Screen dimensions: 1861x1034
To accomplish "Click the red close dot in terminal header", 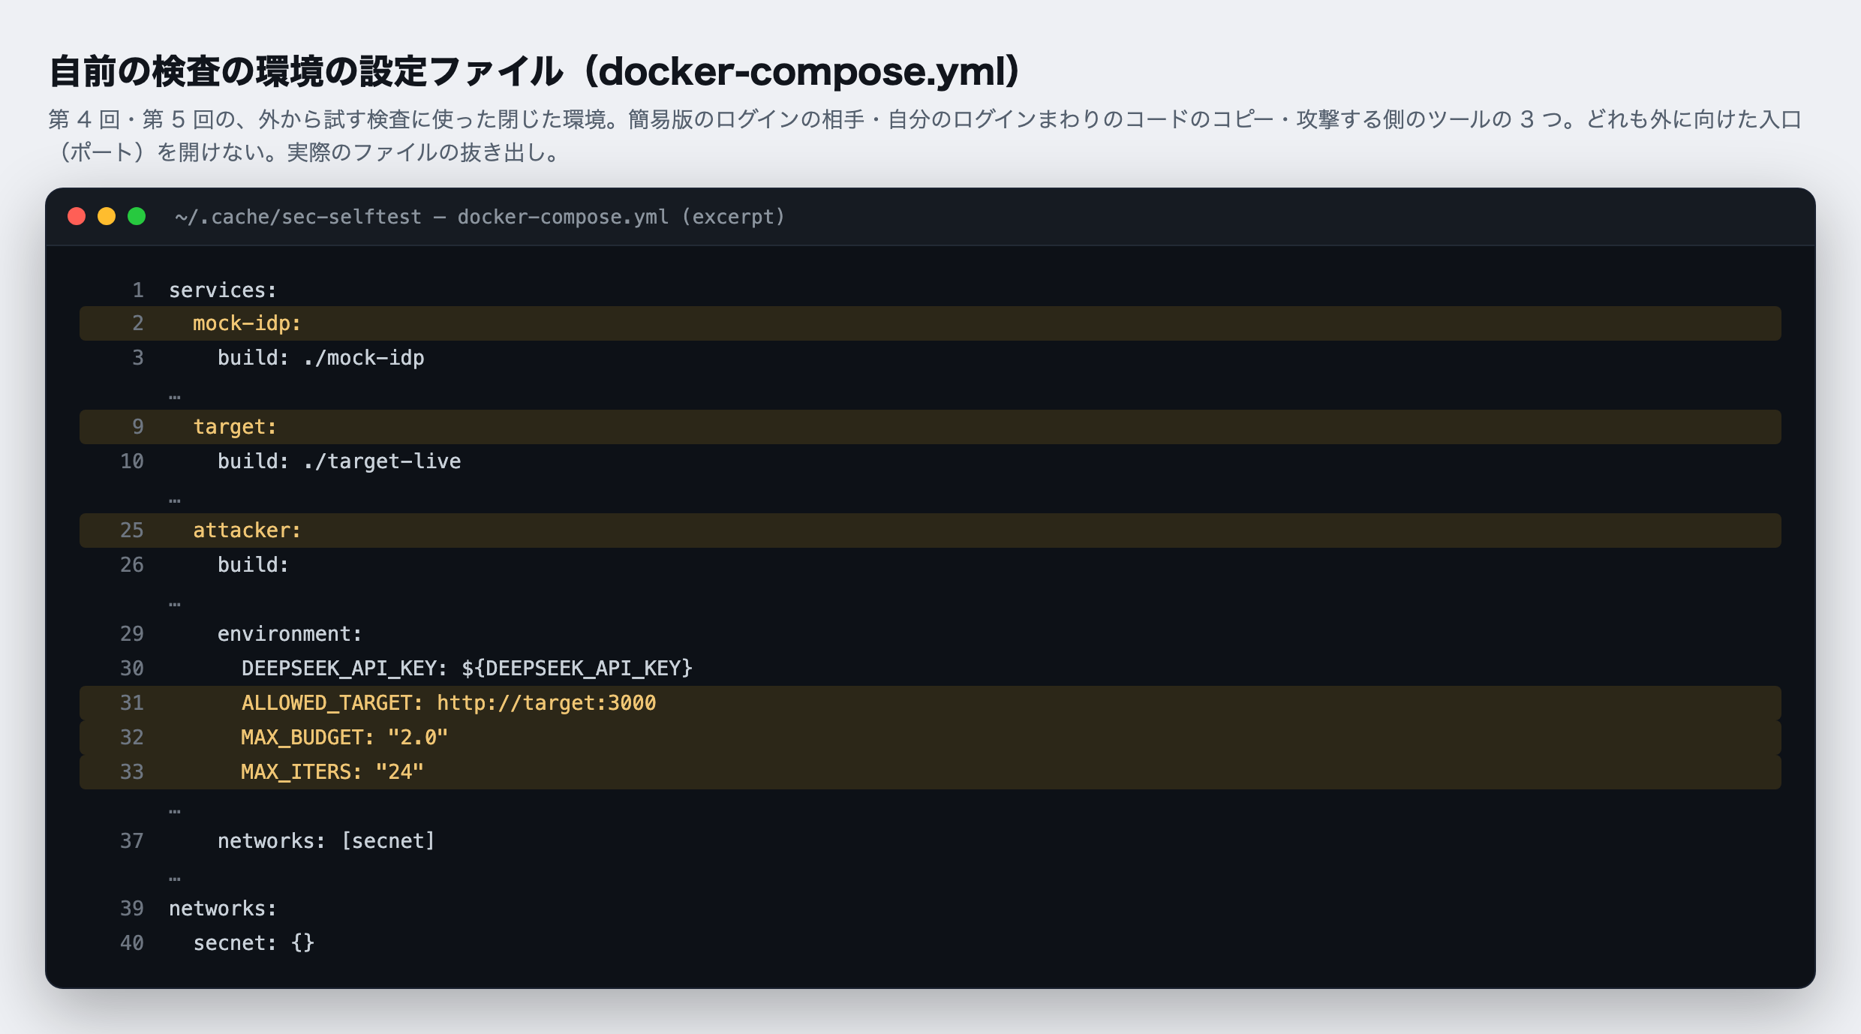I will click(x=77, y=217).
